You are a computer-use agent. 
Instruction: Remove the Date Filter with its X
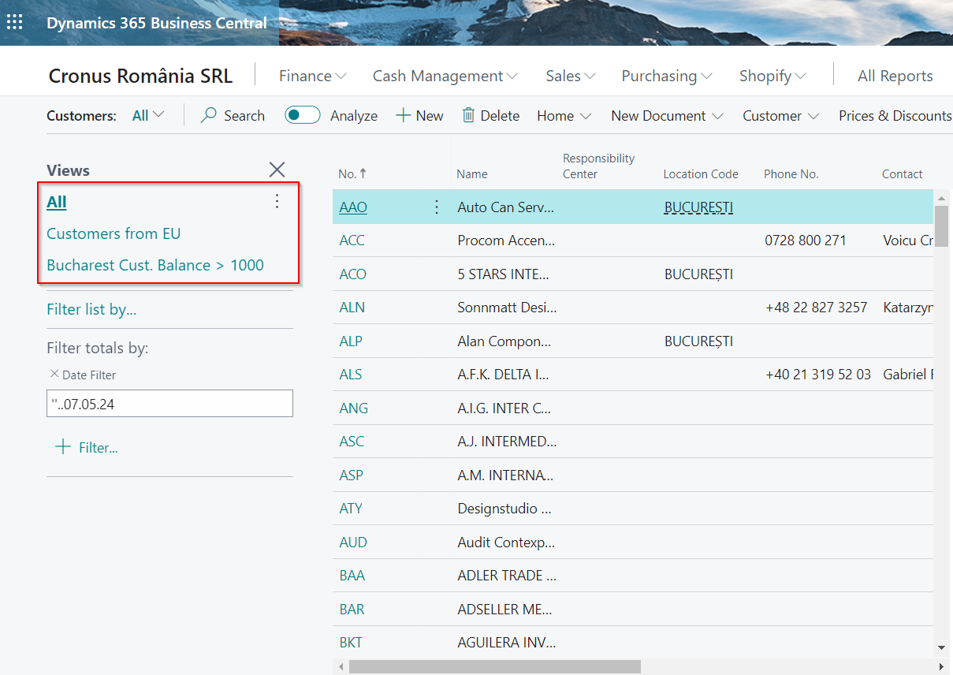(54, 375)
